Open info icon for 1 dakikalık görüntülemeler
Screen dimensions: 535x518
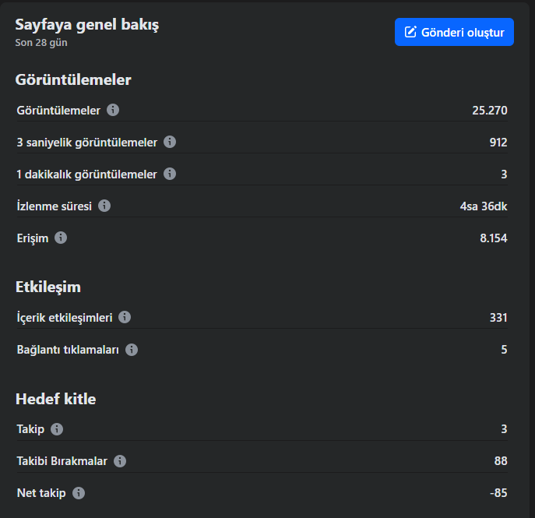pos(170,174)
